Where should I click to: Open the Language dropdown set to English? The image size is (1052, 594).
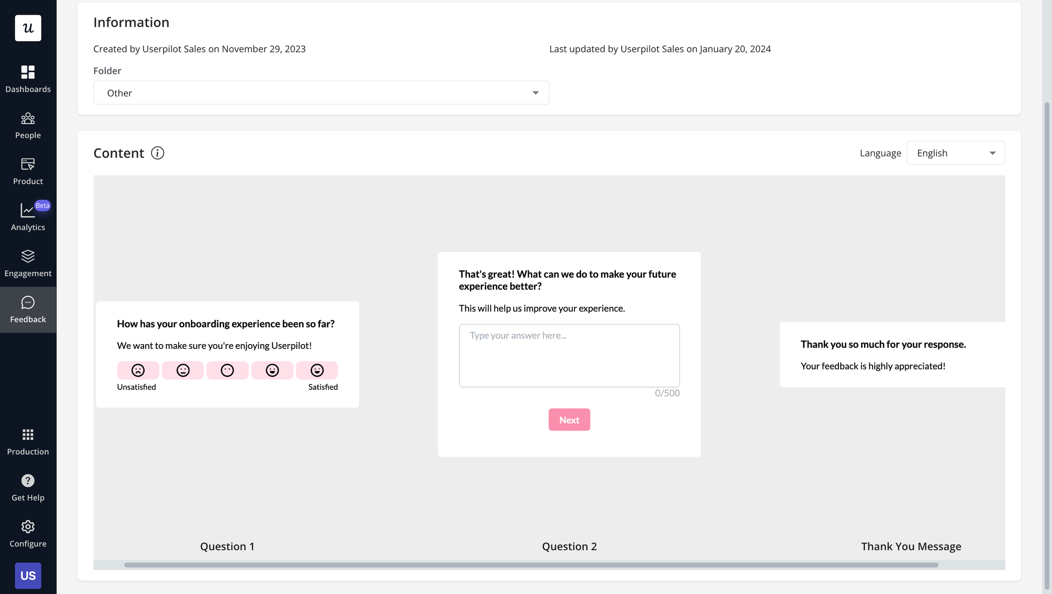955,153
